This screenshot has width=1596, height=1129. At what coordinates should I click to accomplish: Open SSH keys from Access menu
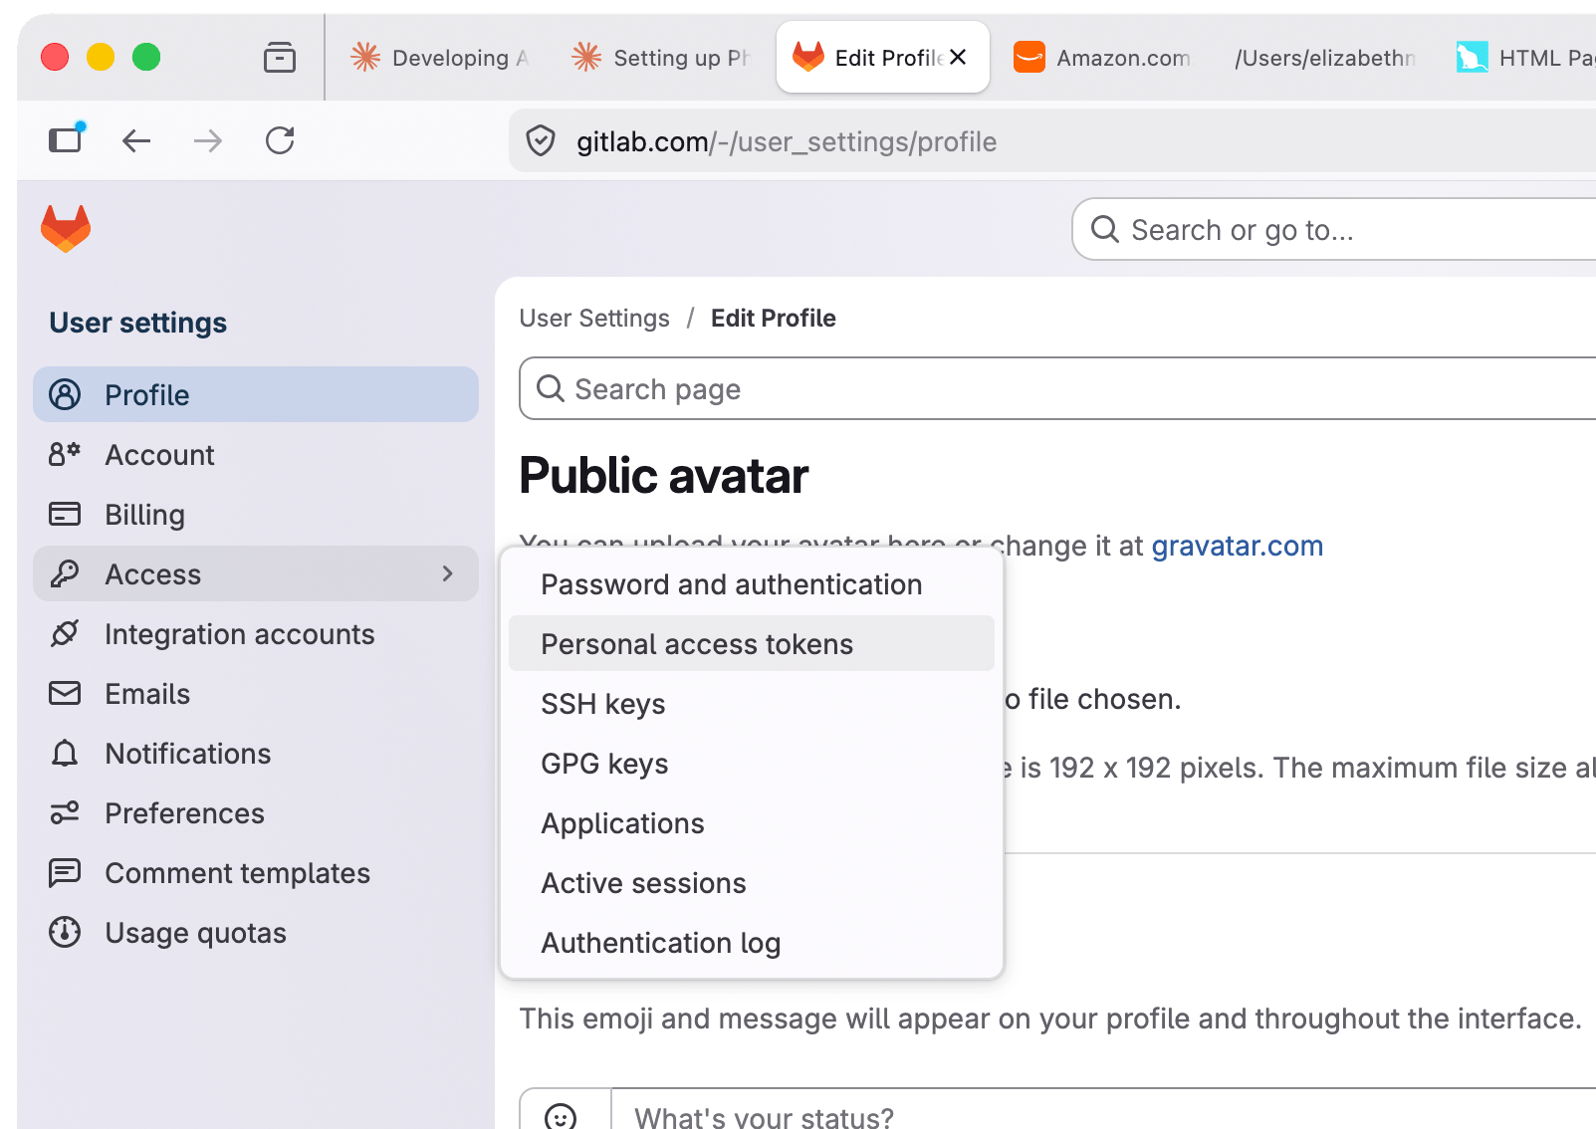[x=752, y=704]
